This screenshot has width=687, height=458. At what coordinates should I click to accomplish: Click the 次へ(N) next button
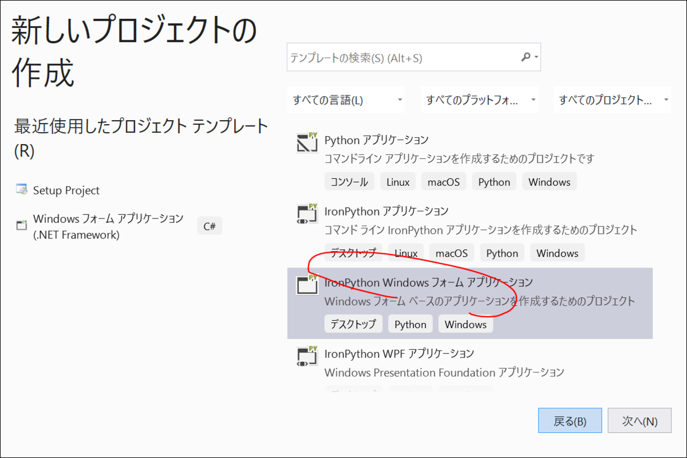tap(639, 421)
